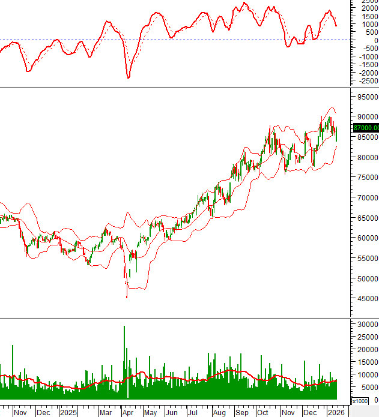Click the blue dashed zero line in oscillator
Image resolution: width=379 pixels, height=417 pixels.
(180, 40)
